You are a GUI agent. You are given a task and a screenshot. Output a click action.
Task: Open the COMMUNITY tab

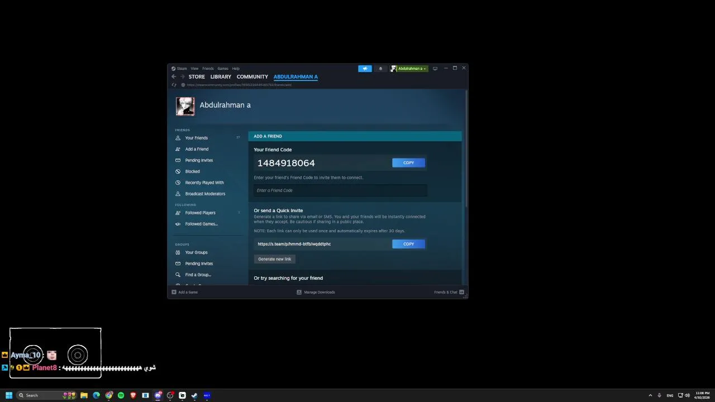tap(252, 76)
